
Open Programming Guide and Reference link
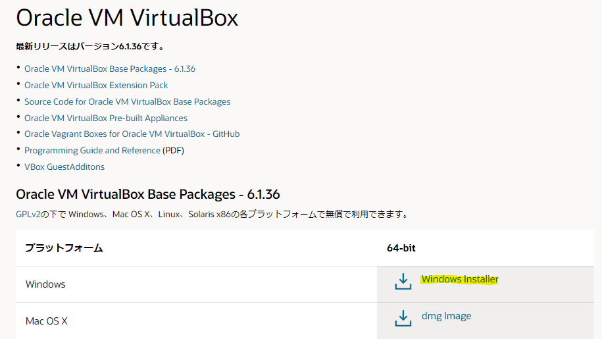tap(92, 151)
